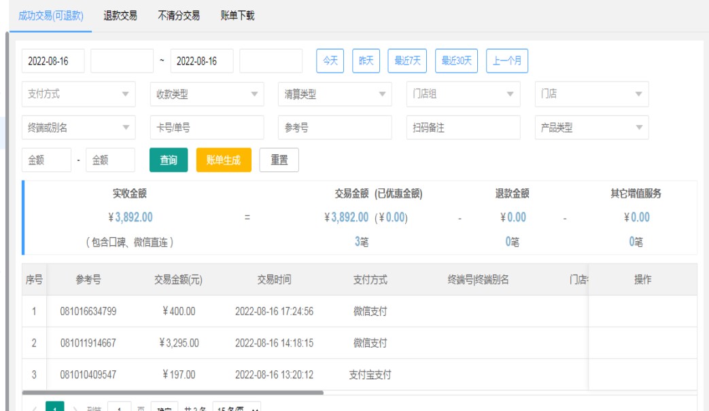Go to the 账单下载 tab

click(238, 16)
